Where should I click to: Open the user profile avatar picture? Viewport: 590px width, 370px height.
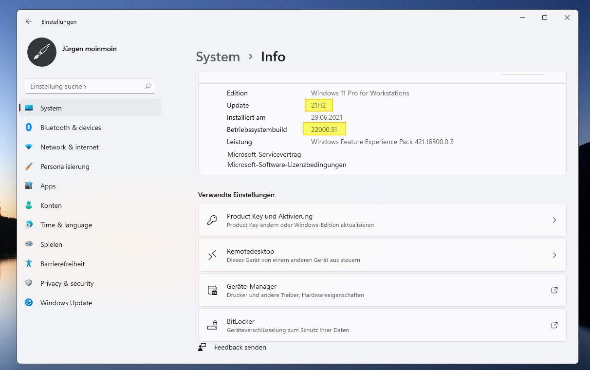42,52
